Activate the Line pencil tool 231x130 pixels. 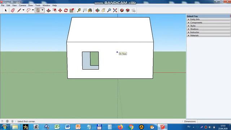[19, 10]
